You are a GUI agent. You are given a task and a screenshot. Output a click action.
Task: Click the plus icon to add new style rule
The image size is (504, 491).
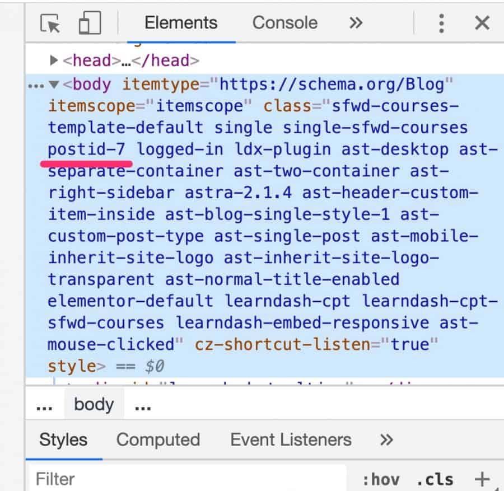click(483, 479)
